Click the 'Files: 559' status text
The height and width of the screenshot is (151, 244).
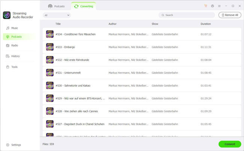[48, 144]
